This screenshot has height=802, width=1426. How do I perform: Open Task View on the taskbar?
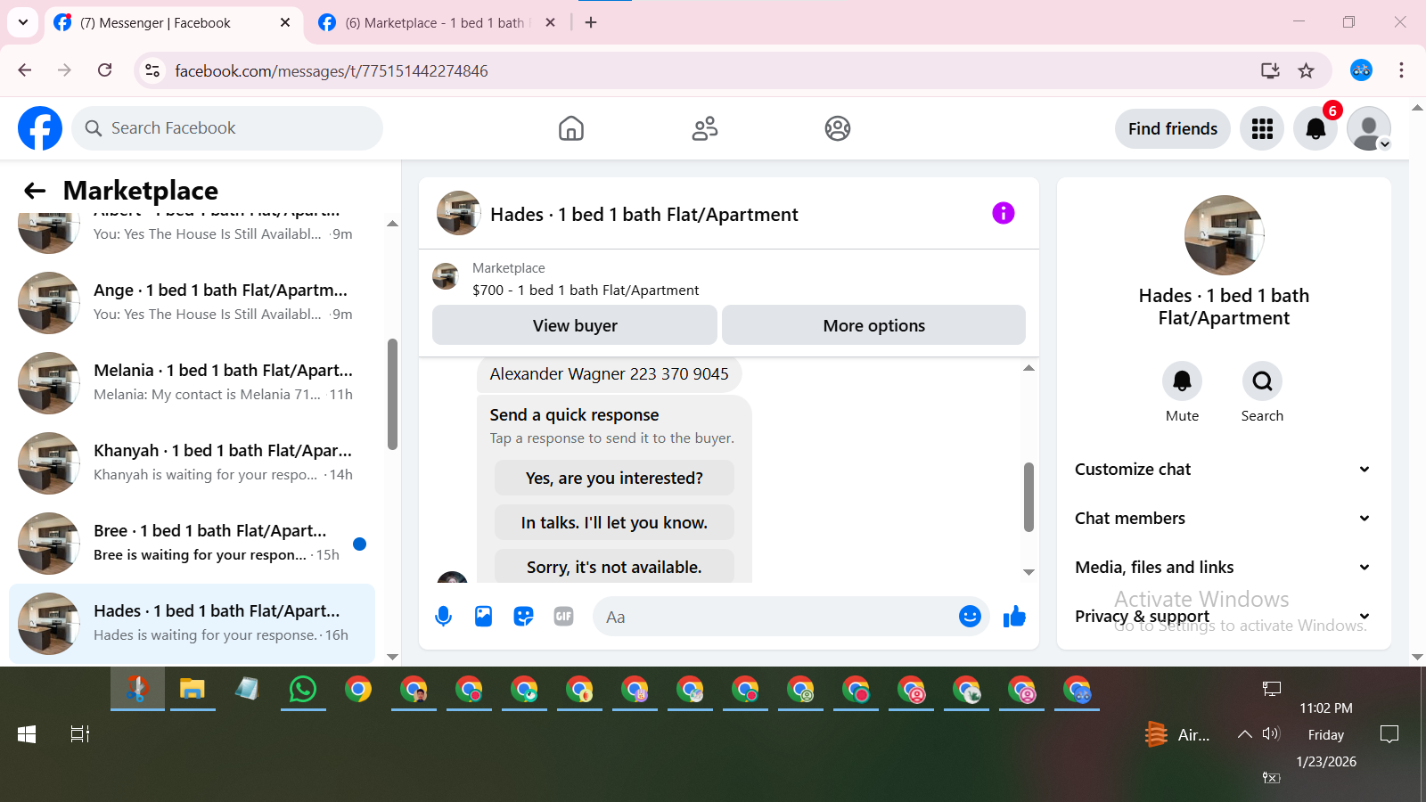pos(80,734)
